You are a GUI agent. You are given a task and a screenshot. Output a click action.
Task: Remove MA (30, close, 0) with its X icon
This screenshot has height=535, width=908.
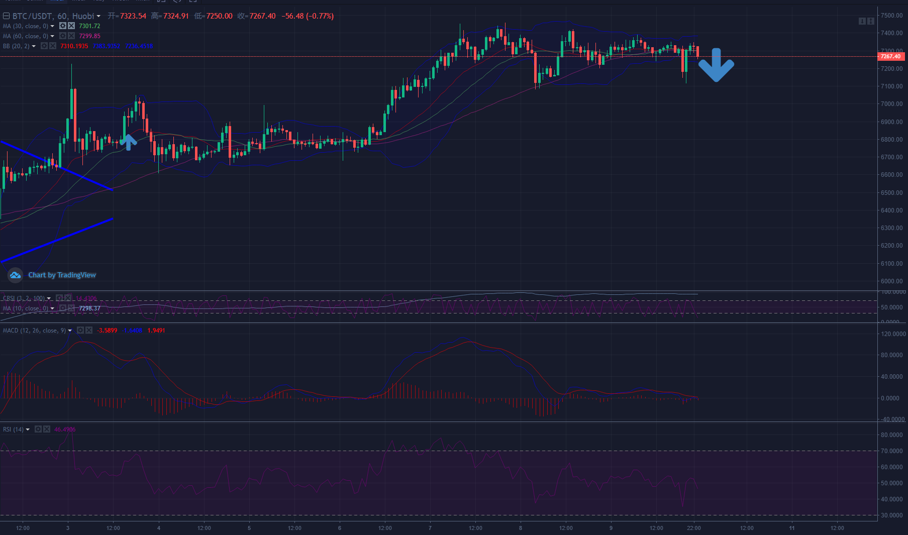tap(71, 26)
